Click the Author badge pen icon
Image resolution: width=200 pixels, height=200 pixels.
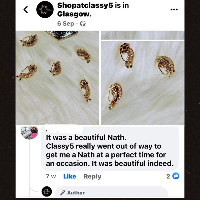[x=63, y=193]
